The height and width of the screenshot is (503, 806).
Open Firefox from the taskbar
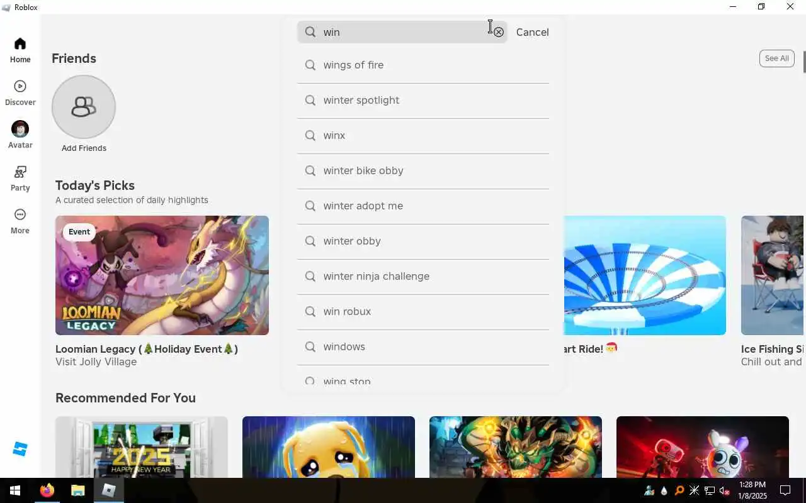point(47,490)
